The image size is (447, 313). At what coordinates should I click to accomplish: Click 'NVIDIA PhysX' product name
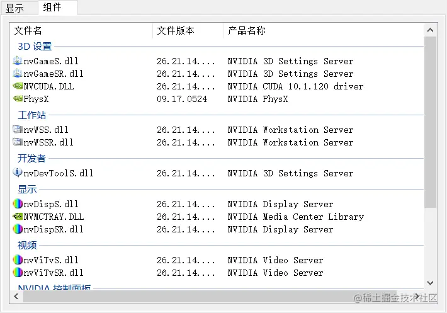257,99
